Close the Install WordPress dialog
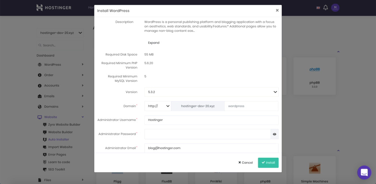 click(277, 10)
